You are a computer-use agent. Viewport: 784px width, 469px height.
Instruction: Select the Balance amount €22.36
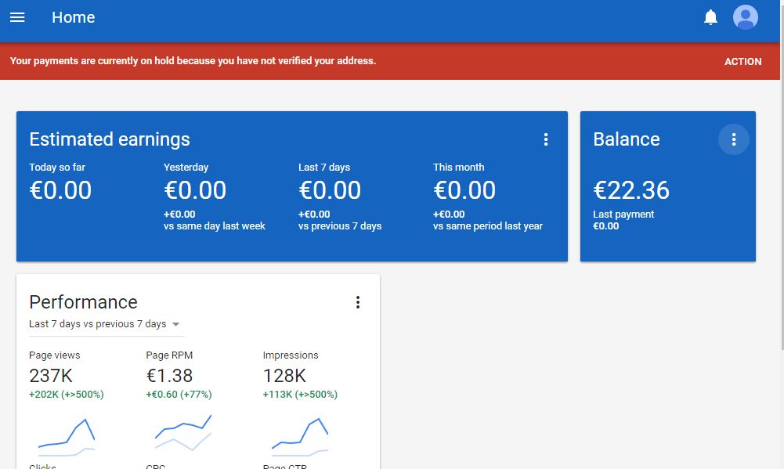pos(631,190)
